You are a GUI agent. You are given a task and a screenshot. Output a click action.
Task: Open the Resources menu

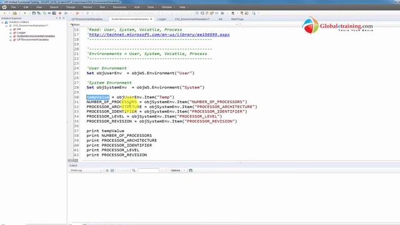pos(119,7)
